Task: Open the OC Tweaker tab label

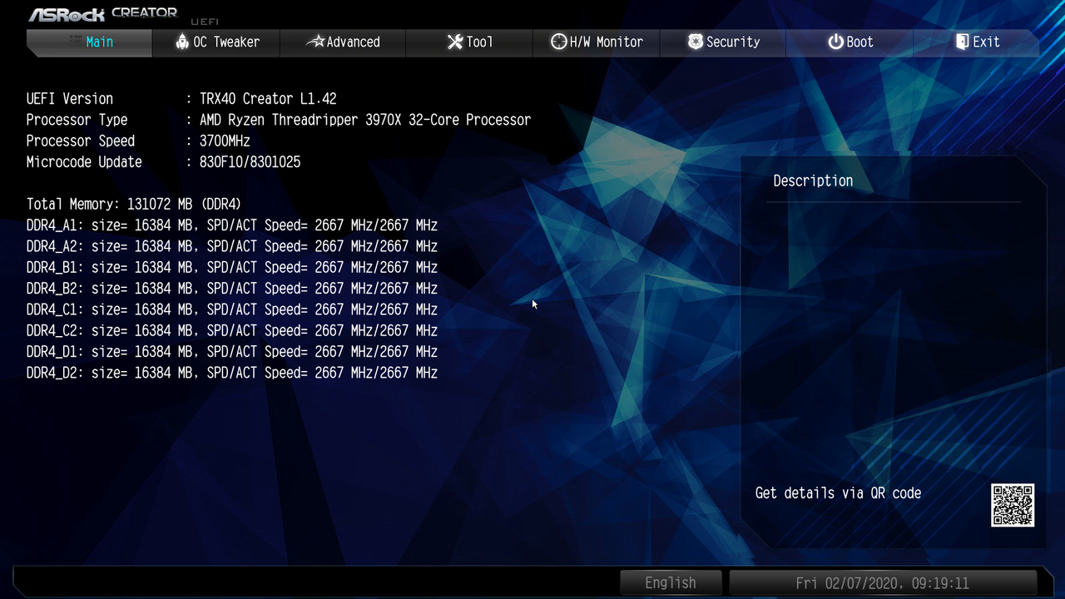Action: (226, 42)
